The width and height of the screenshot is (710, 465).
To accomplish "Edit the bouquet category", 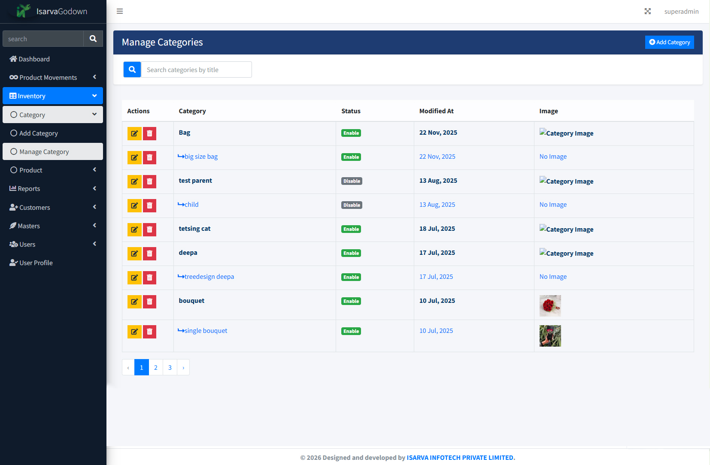I will [x=134, y=302].
